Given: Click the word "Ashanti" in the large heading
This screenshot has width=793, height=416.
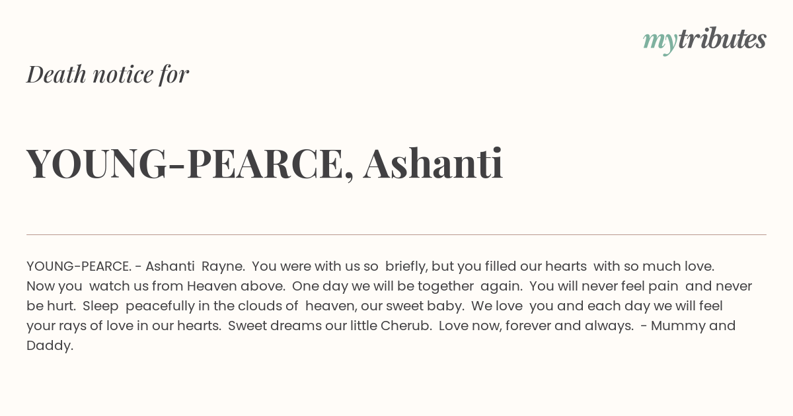Looking at the screenshot, I should 433,163.
